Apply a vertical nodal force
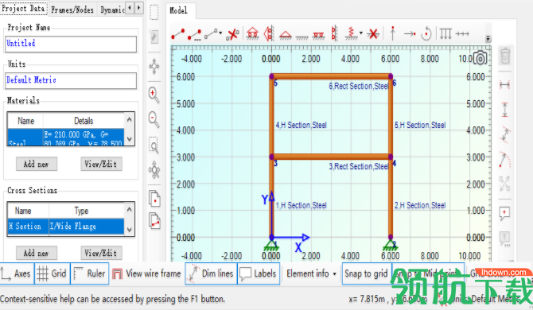 [393, 33]
